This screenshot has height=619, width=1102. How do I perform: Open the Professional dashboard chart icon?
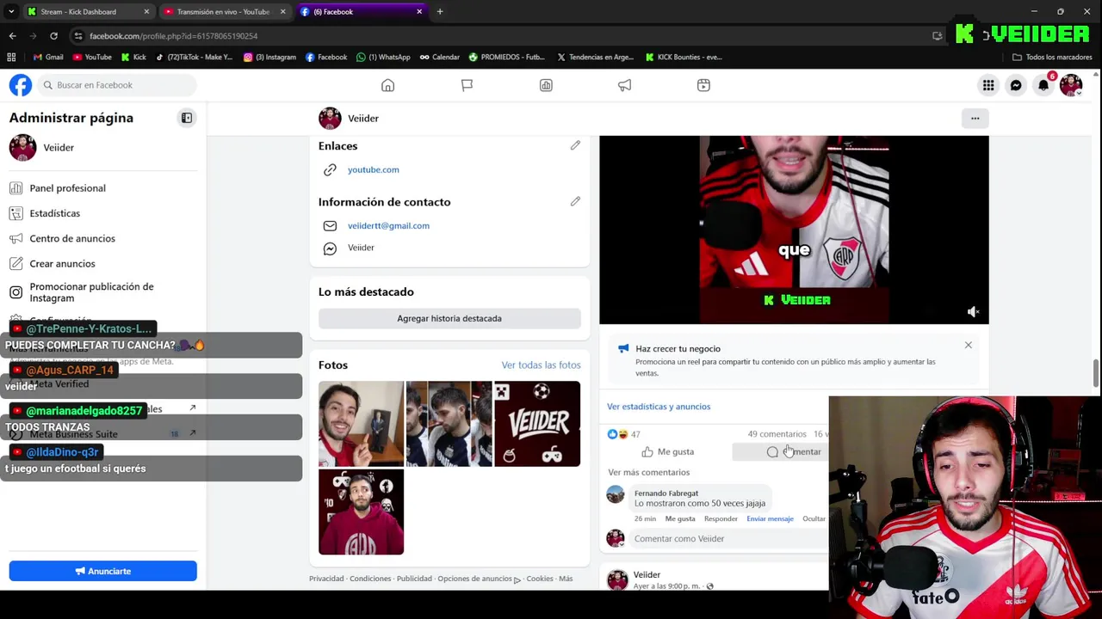pyautogui.click(x=546, y=85)
